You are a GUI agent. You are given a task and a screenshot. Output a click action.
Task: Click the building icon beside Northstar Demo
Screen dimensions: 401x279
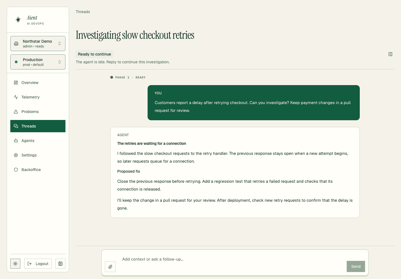(x=16, y=44)
